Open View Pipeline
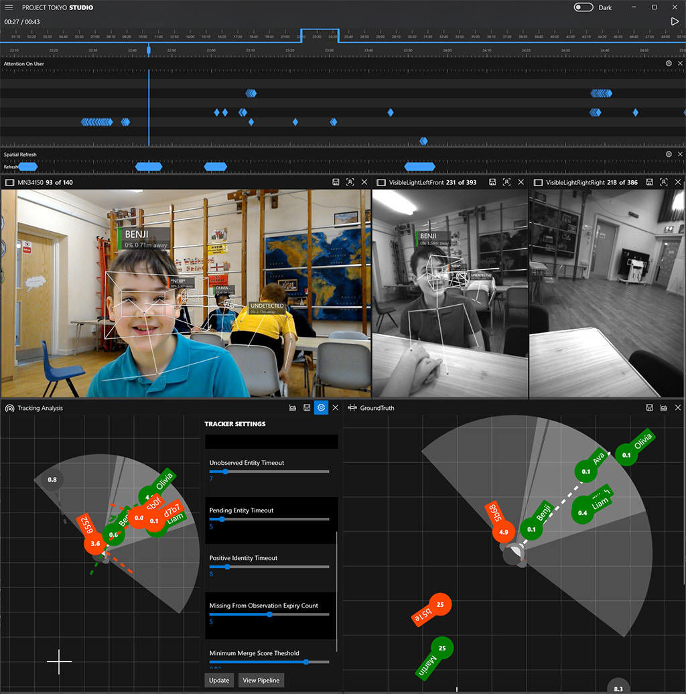Screen dimensions: 686x694 (261, 680)
